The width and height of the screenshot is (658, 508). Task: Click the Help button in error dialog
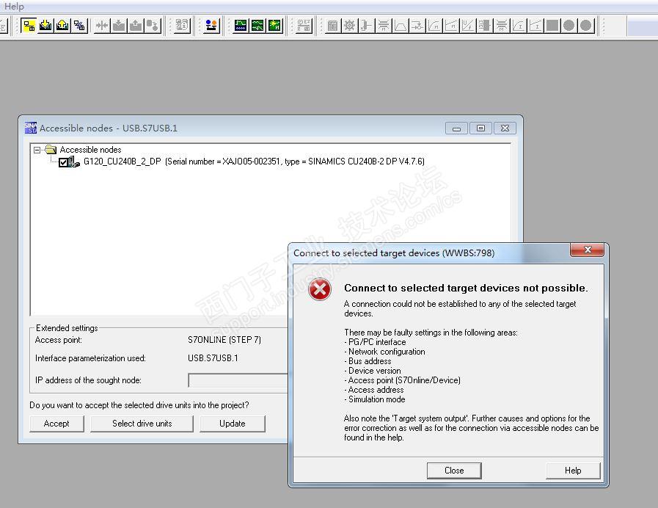[573, 471]
